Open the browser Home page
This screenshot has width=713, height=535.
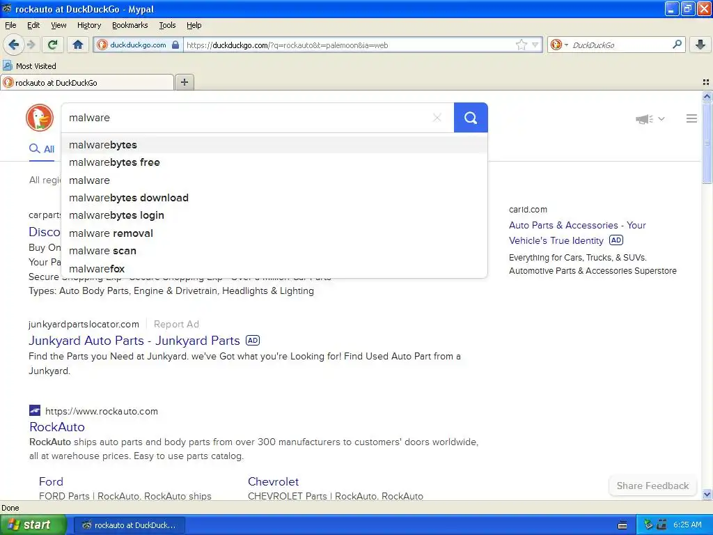click(78, 45)
